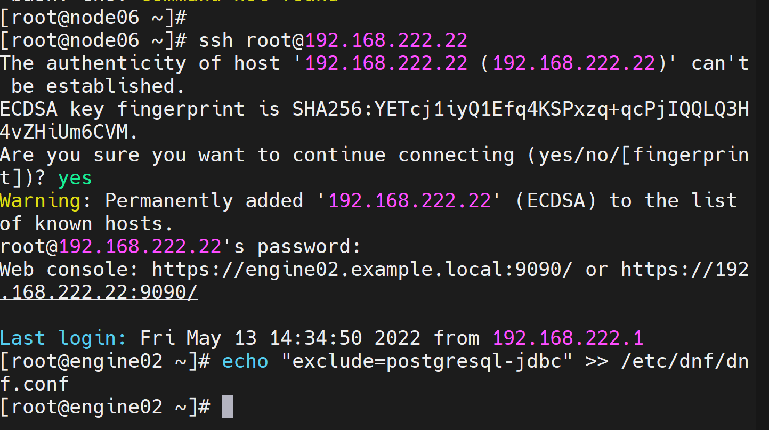Click the cyan "Last login:" label
This screenshot has width=769, height=430.
pyautogui.click(x=63, y=338)
